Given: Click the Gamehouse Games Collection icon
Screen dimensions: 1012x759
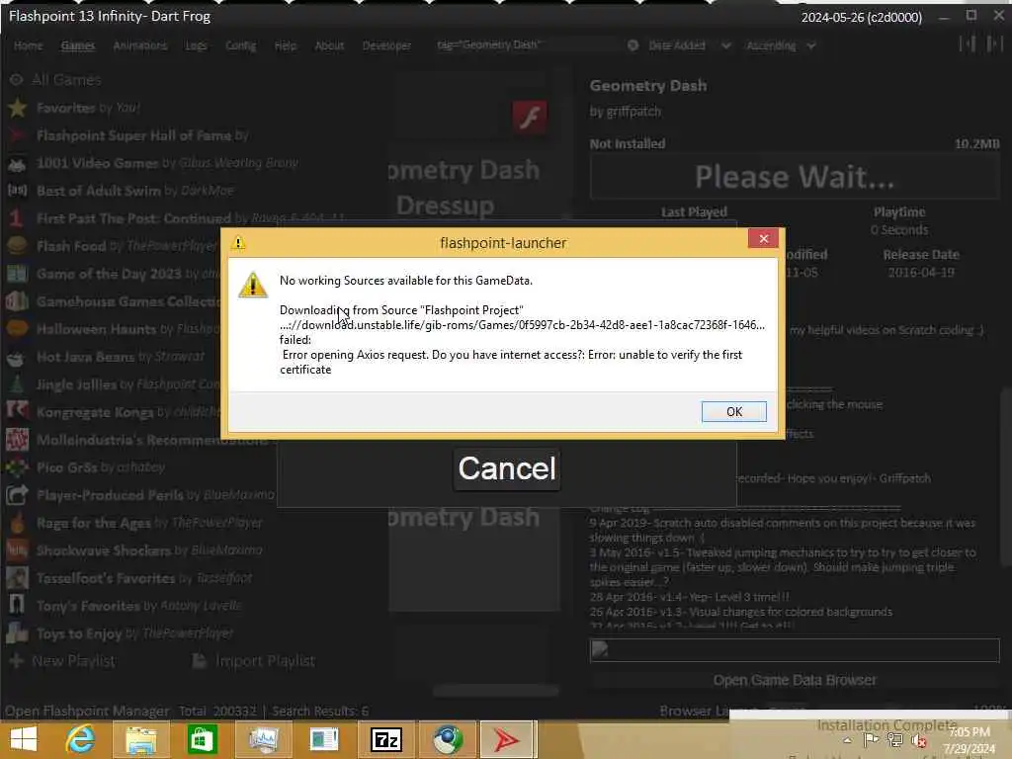Looking at the screenshot, I should [17, 301].
